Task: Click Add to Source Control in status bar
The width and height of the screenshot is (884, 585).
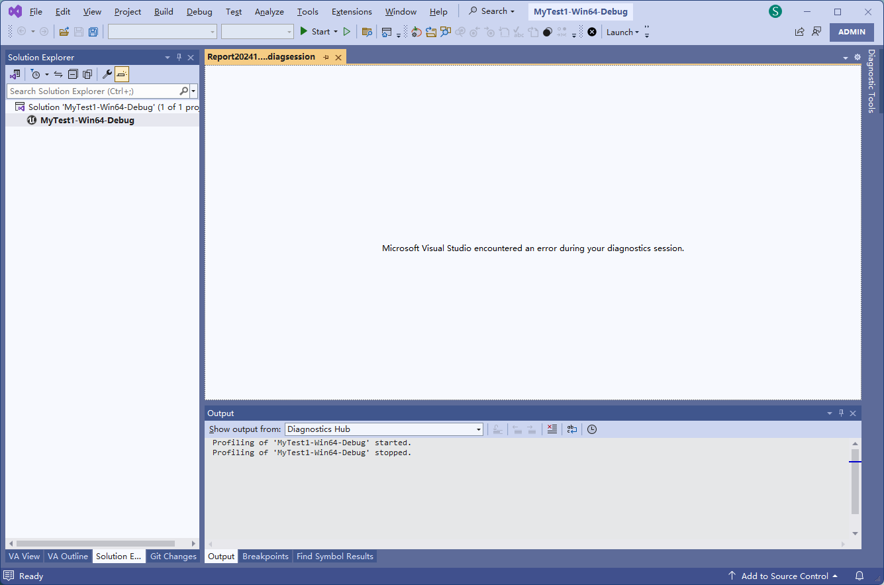Action: 783,576
